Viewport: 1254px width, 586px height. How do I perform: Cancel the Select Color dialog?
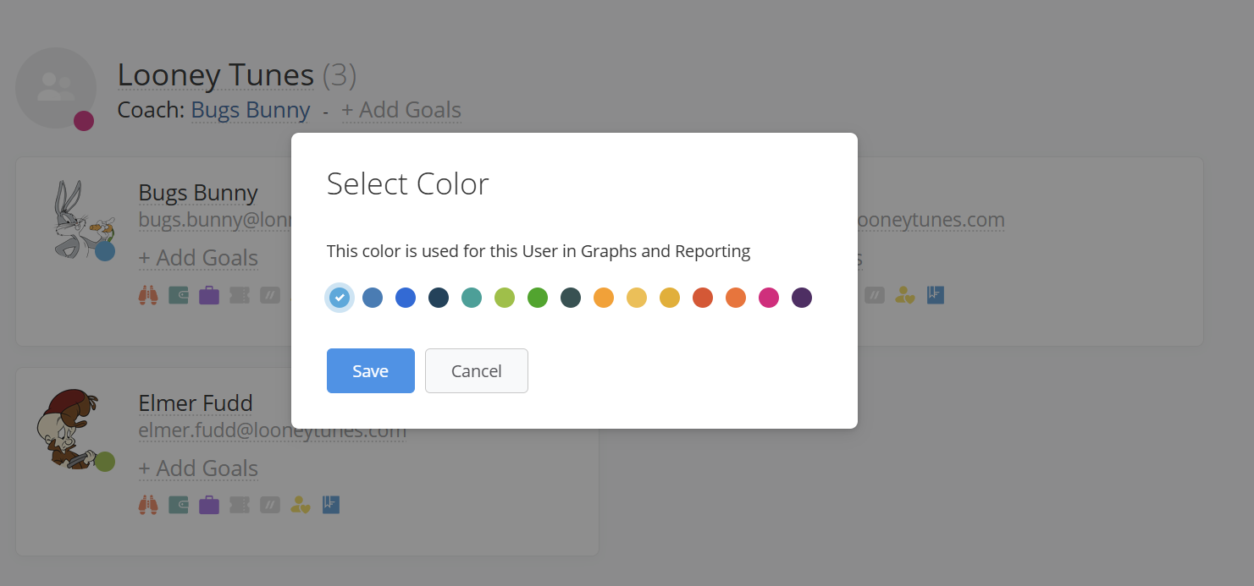(x=477, y=371)
